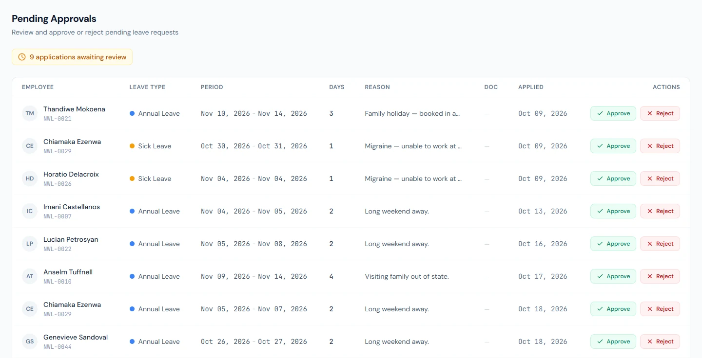
Task: Reject Imani Castellanos's leave request
Action: point(660,211)
